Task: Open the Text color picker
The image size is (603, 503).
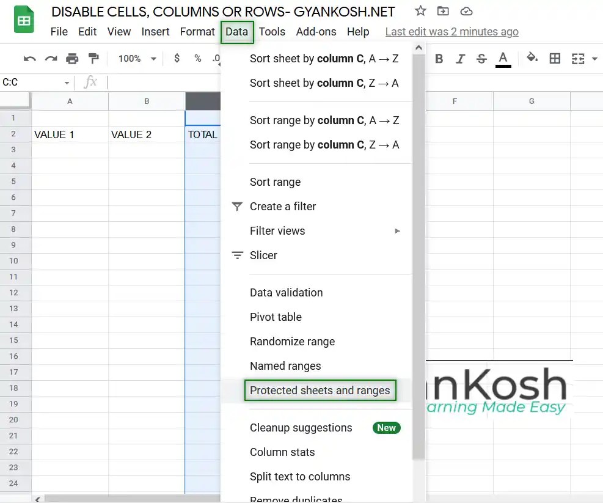Action: point(503,58)
